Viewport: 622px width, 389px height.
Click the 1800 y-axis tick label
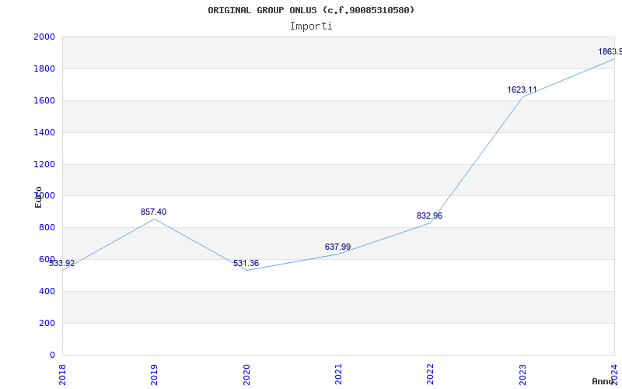point(44,68)
